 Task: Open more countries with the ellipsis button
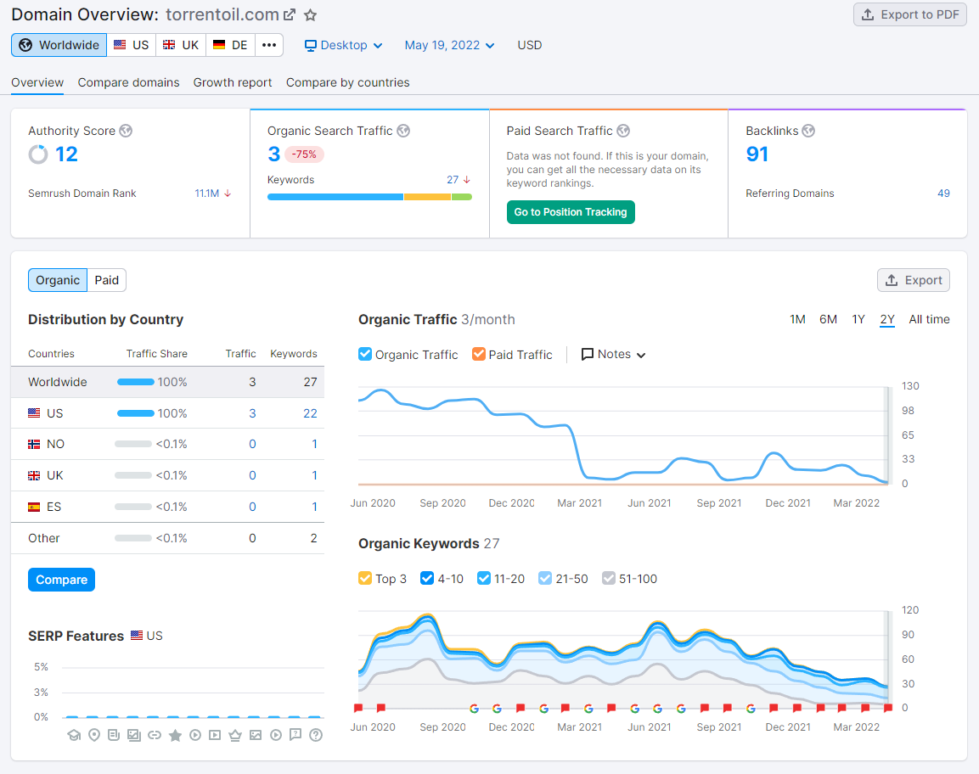click(x=269, y=45)
